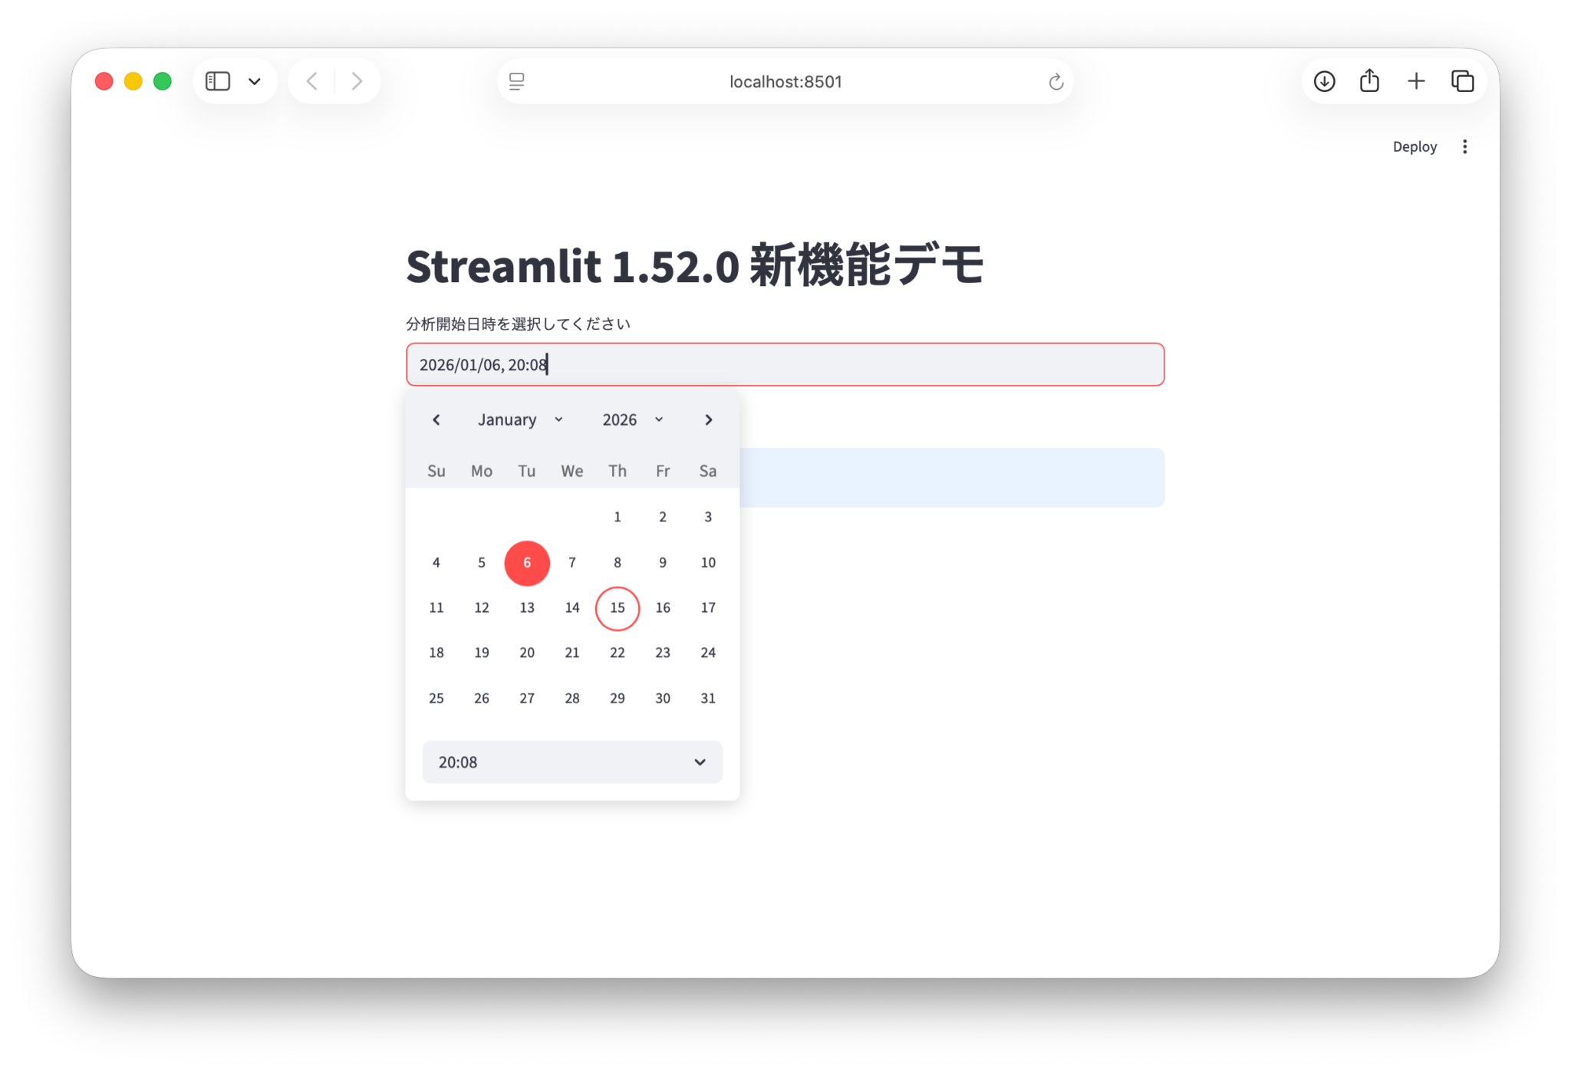
Task: Click the highlighted date 6 in the calendar
Action: (x=527, y=563)
